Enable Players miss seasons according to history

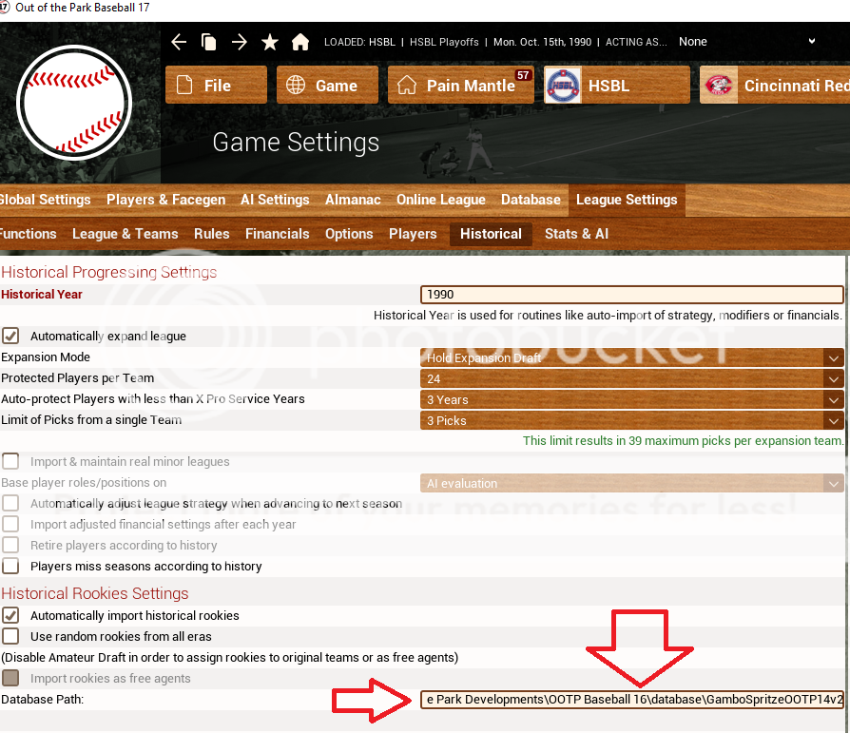10,566
